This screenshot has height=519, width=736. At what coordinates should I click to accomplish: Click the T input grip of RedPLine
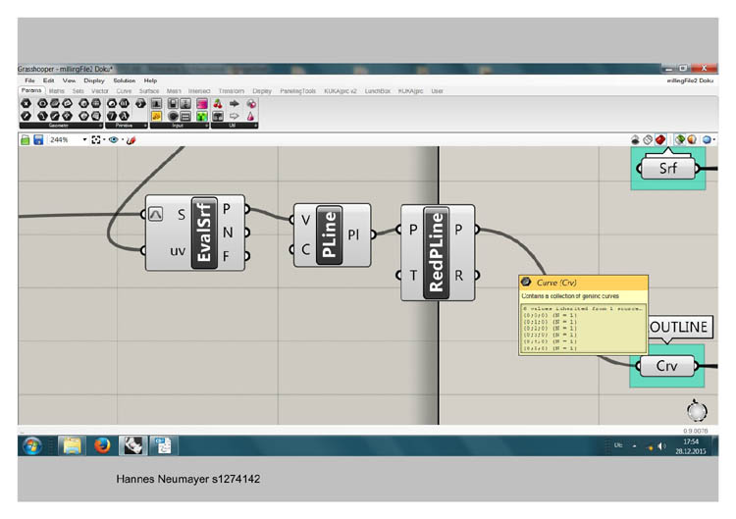(398, 275)
